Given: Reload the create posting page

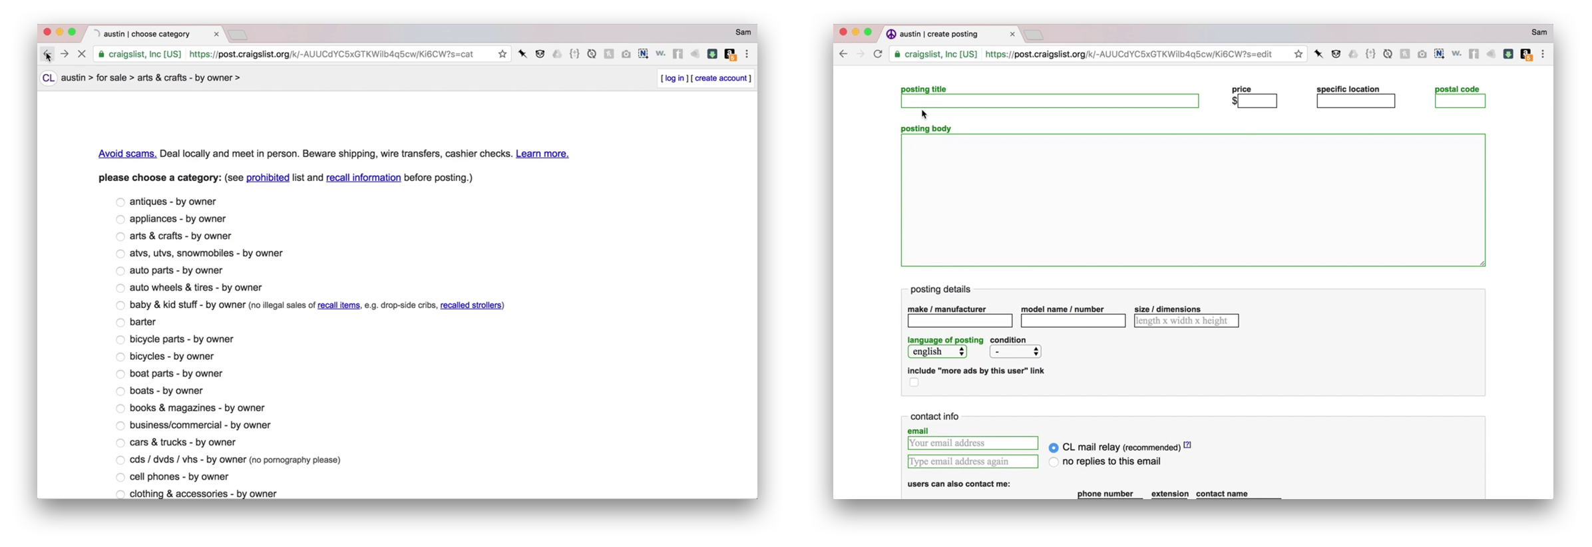Looking at the screenshot, I should click(878, 54).
